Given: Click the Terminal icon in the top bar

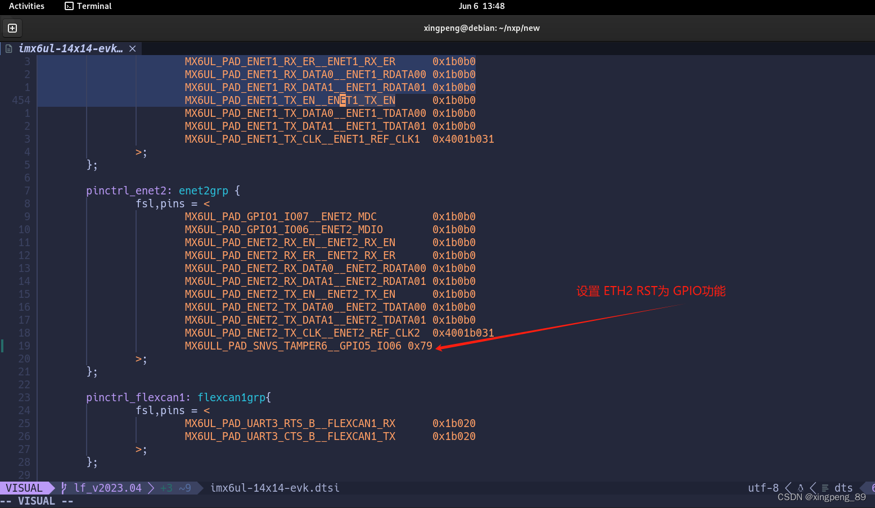Looking at the screenshot, I should point(69,6).
